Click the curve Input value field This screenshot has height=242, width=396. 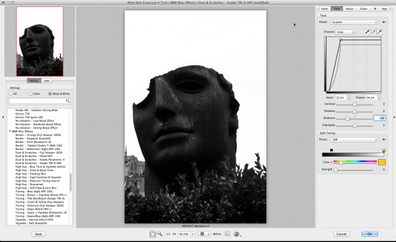click(341, 98)
